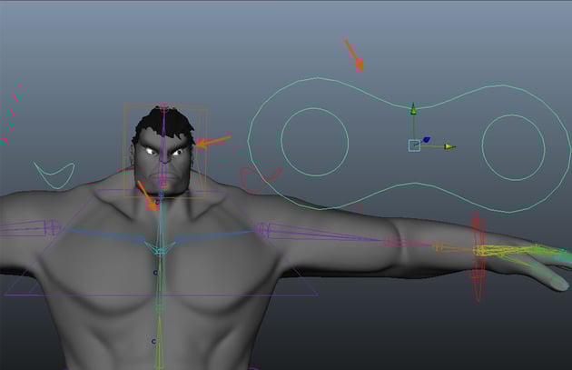
Task: Select the pink elbow joint on the extended arm
Action: (395, 241)
